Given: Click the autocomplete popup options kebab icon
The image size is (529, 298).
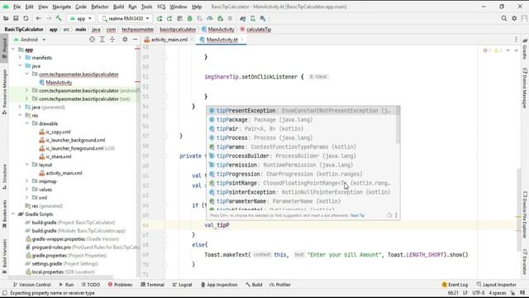Looking at the screenshot, I should click(396, 215).
